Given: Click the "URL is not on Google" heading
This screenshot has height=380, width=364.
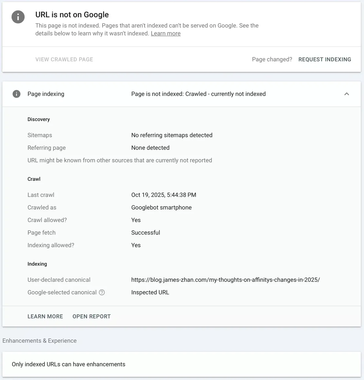Looking at the screenshot, I should [x=72, y=15].
